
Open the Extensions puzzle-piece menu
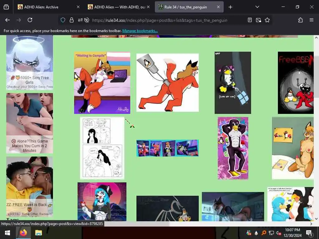(300, 20)
